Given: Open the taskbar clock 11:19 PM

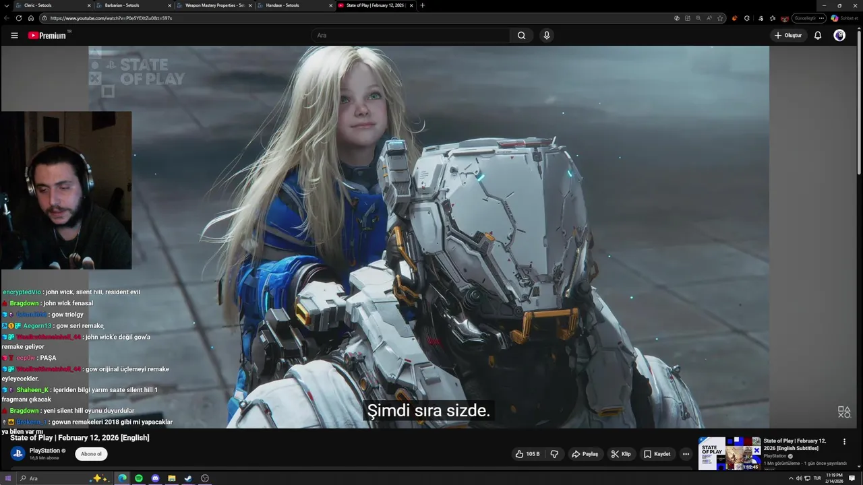Looking at the screenshot, I should click(835, 478).
